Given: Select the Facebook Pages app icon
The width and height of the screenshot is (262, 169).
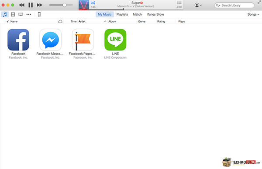Looking at the screenshot, I should coord(83,40).
